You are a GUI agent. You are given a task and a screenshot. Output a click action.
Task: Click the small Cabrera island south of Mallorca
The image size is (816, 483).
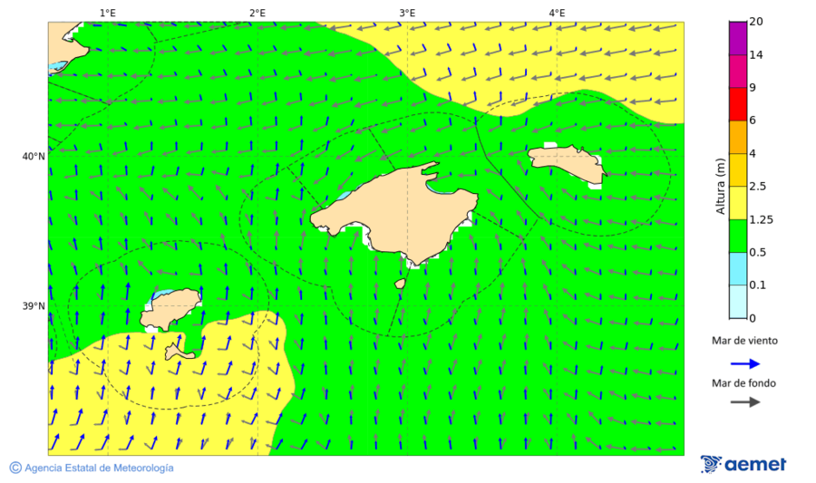pos(400,284)
